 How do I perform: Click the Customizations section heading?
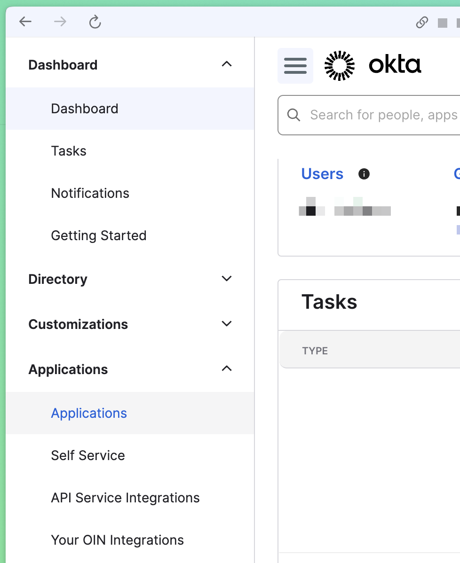point(78,325)
